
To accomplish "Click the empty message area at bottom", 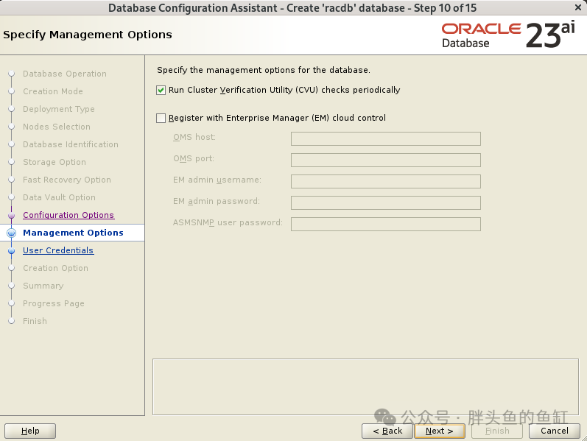I will (x=365, y=387).
